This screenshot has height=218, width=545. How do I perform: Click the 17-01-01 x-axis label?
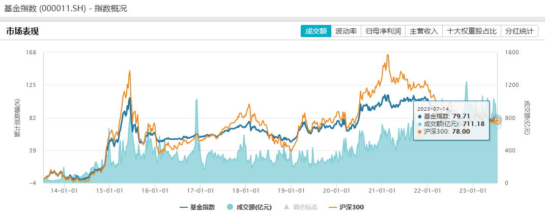(199, 191)
